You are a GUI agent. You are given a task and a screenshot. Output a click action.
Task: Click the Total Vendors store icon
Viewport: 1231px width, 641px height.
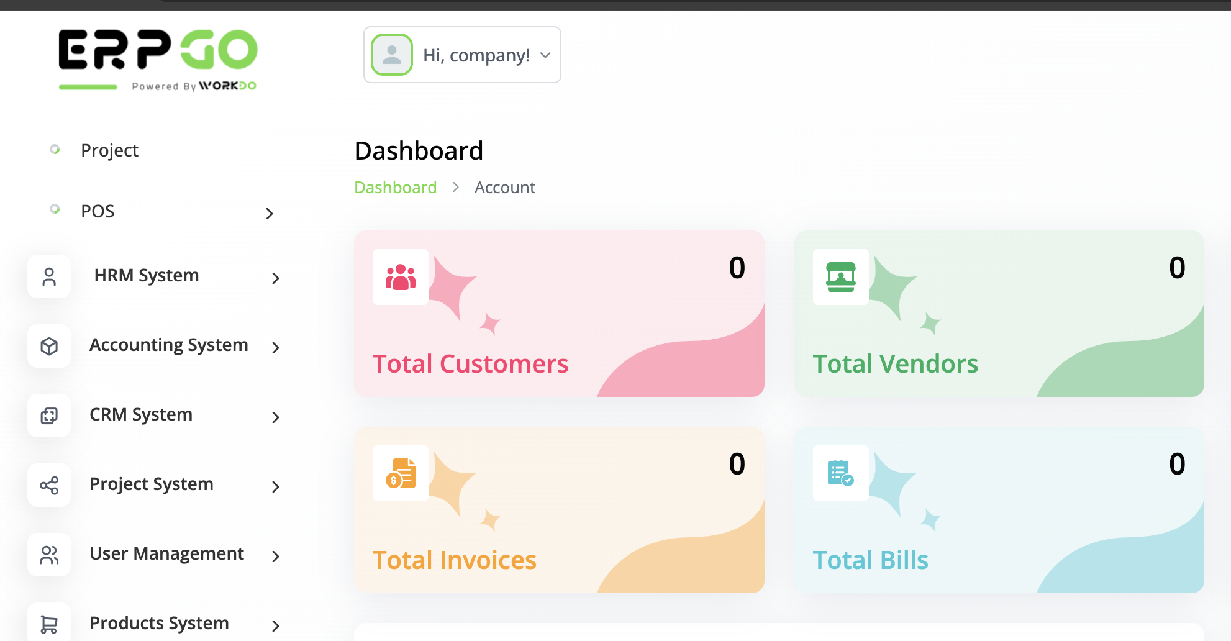coord(841,277)
